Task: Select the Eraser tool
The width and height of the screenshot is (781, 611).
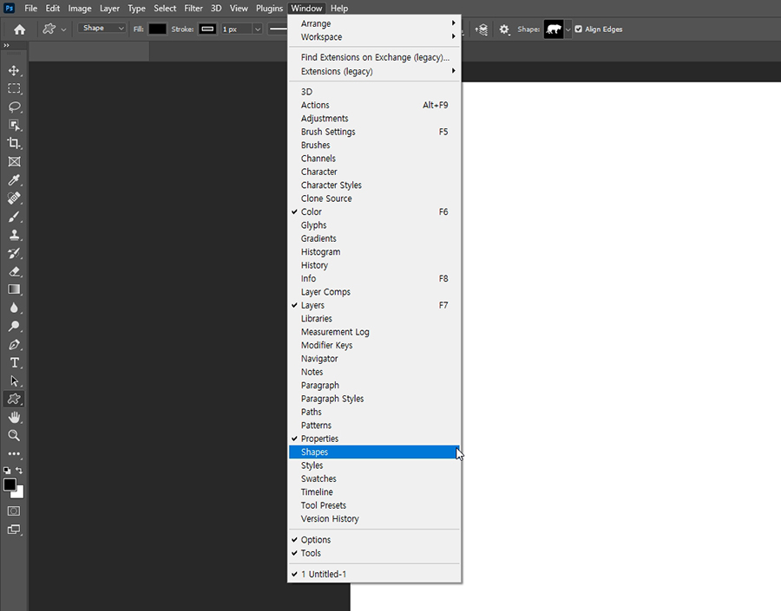Action: pyautogui.click(x=14, y=271)
